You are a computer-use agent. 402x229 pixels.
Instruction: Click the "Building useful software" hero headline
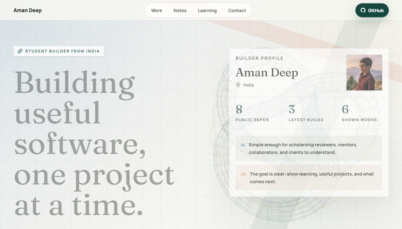(94, 143)
